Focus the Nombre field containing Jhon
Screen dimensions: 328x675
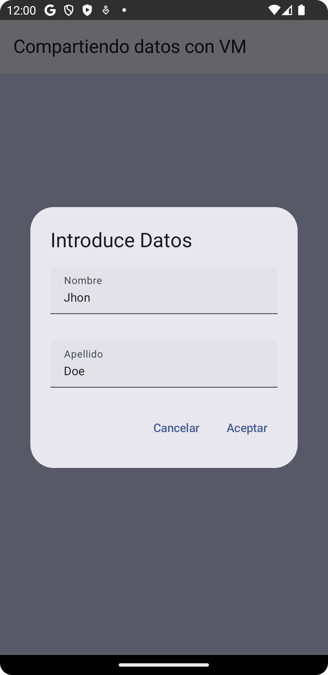(164, 297)
